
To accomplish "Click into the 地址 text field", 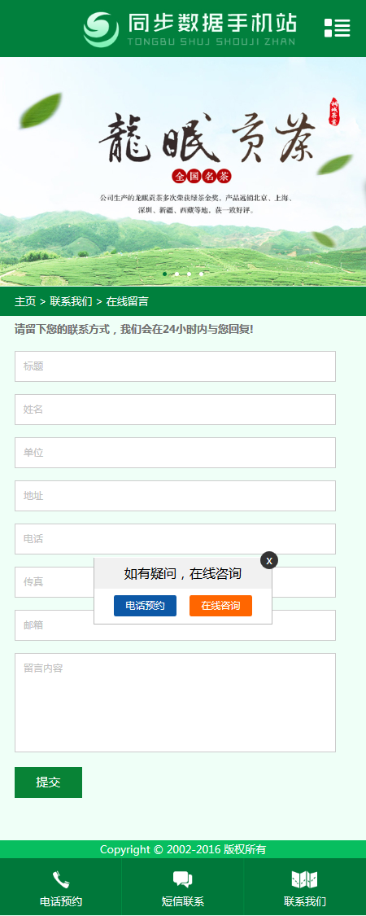I will click(x=175, y=496).
